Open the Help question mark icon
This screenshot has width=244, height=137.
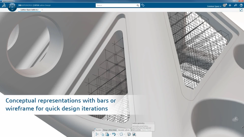(x=241, y=5)
